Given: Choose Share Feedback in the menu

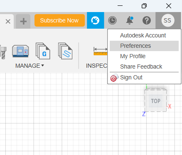Looking at the screenshot, I should click(144, 66).
